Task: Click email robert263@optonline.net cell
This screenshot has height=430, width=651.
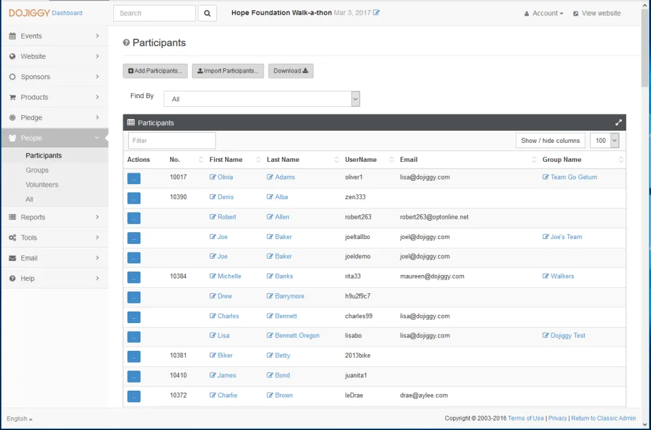Action: [434, 217]
